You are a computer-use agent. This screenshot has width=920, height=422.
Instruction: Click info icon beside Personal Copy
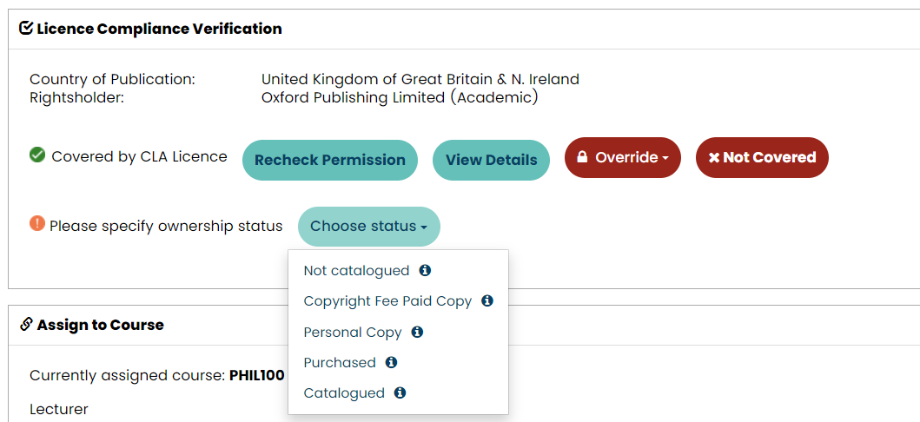(x=417, y=332)
